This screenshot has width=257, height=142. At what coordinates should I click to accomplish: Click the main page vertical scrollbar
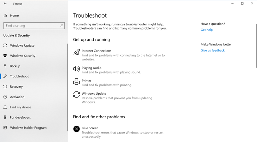tap(256, 46)
